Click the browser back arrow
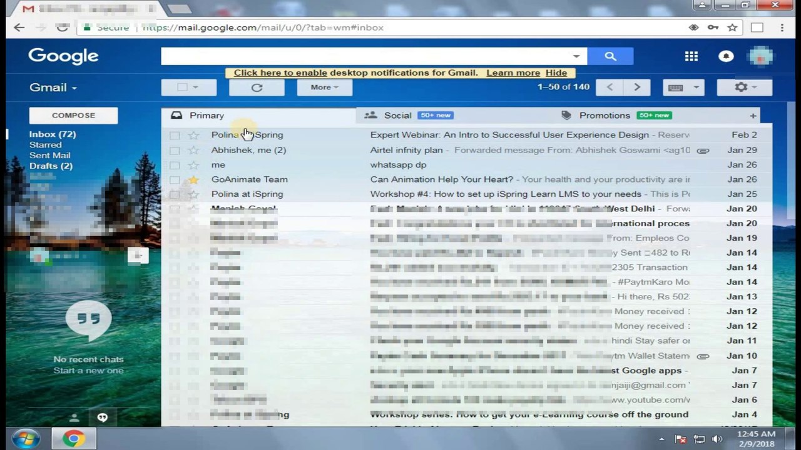 tap(19, 27)
